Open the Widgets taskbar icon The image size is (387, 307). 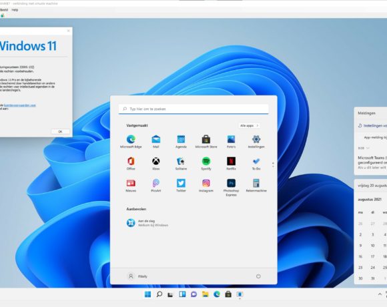point(182,294)
